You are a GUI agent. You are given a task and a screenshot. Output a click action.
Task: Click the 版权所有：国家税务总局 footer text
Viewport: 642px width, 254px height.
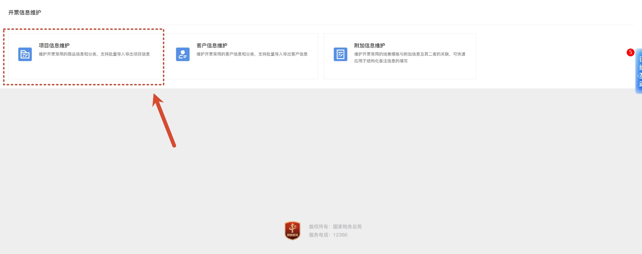click(335, 227)
